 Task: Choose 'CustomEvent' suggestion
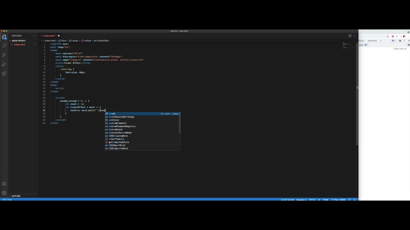click(143, 130)
